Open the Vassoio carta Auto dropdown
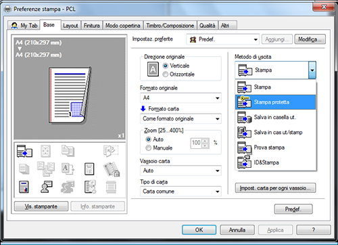The width and height of the screenshot is (338, 245). click(x=180, y=171)
